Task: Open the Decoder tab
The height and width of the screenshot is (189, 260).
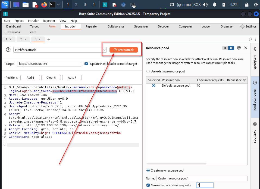Action: 163,26
